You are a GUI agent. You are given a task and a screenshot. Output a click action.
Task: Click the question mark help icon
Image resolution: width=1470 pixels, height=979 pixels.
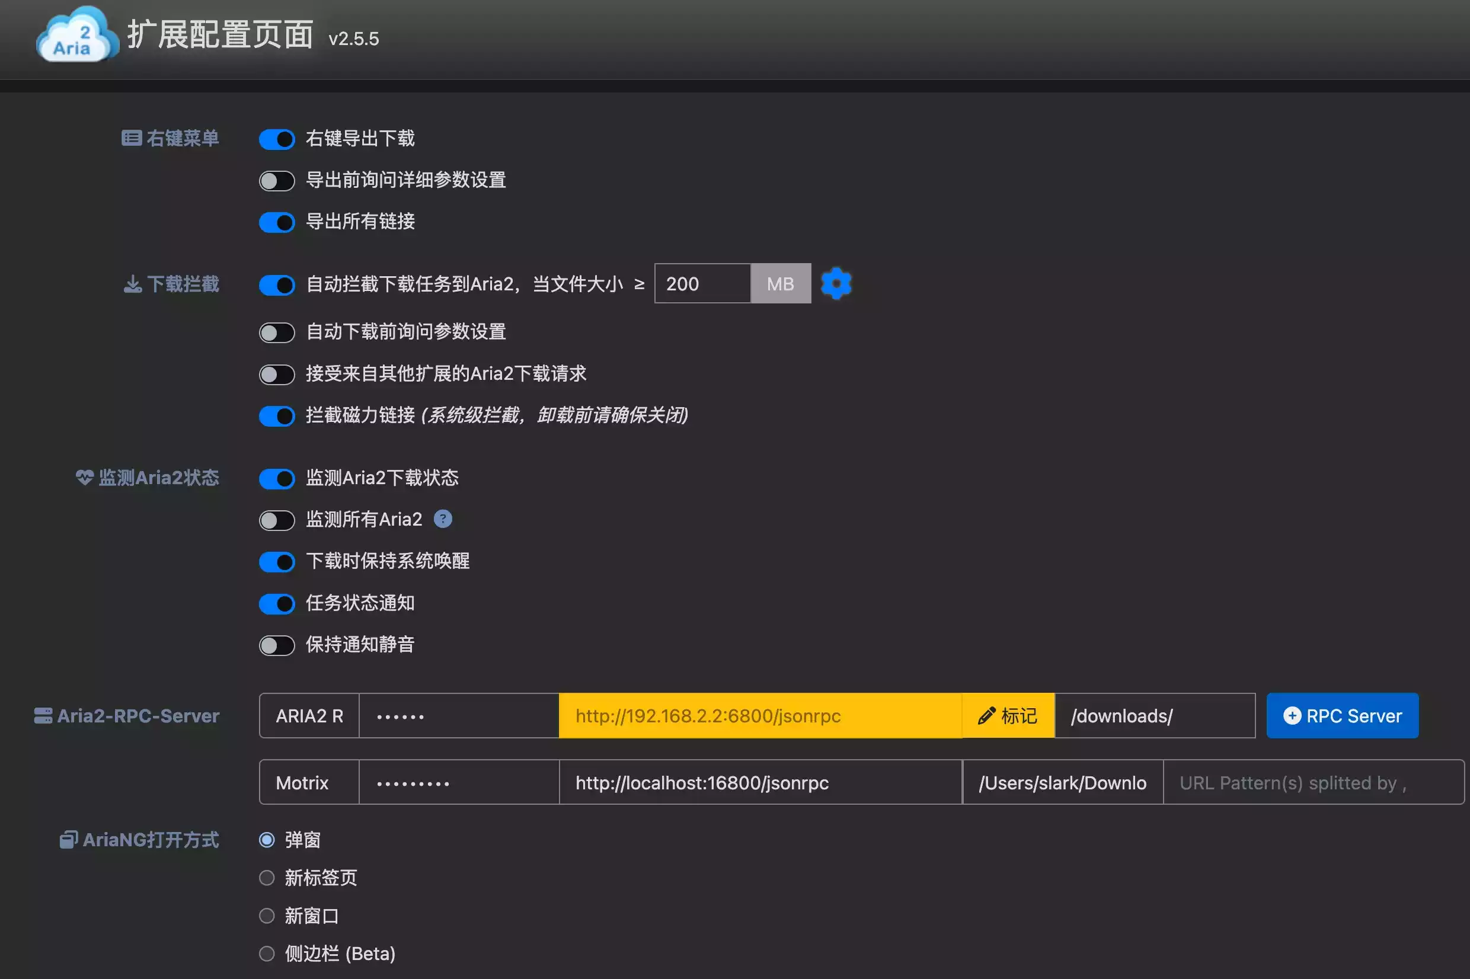click(x=443, y=519)
